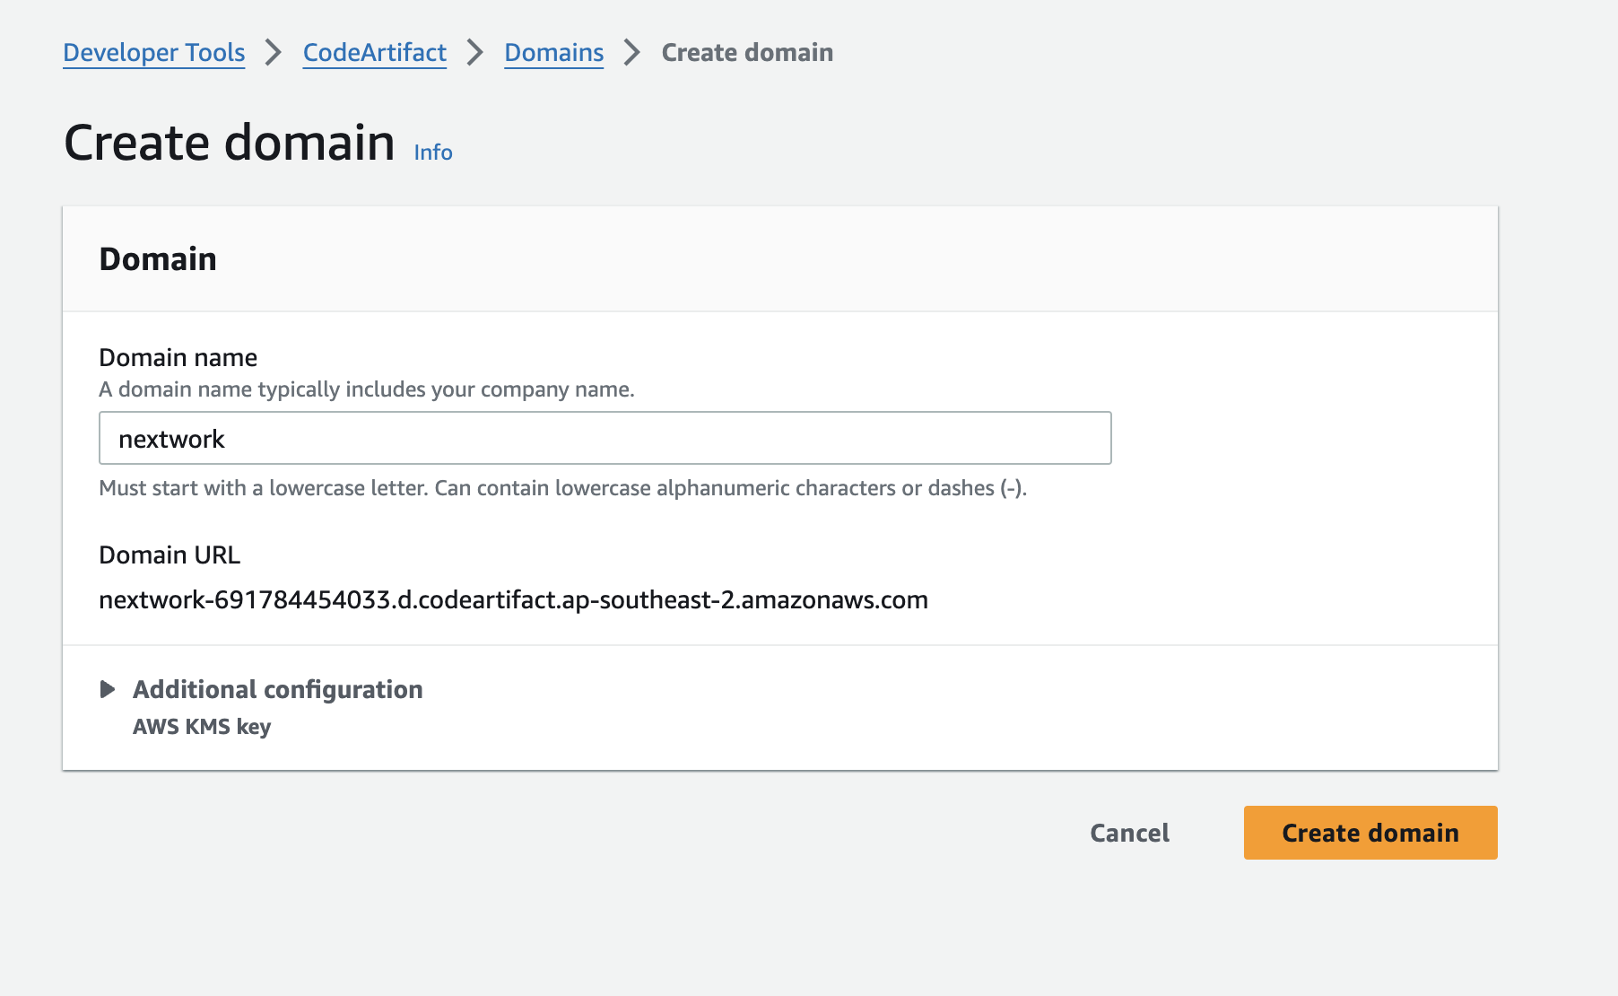
Task: Click the Additional configuration section title
Action: click(277, 689)
